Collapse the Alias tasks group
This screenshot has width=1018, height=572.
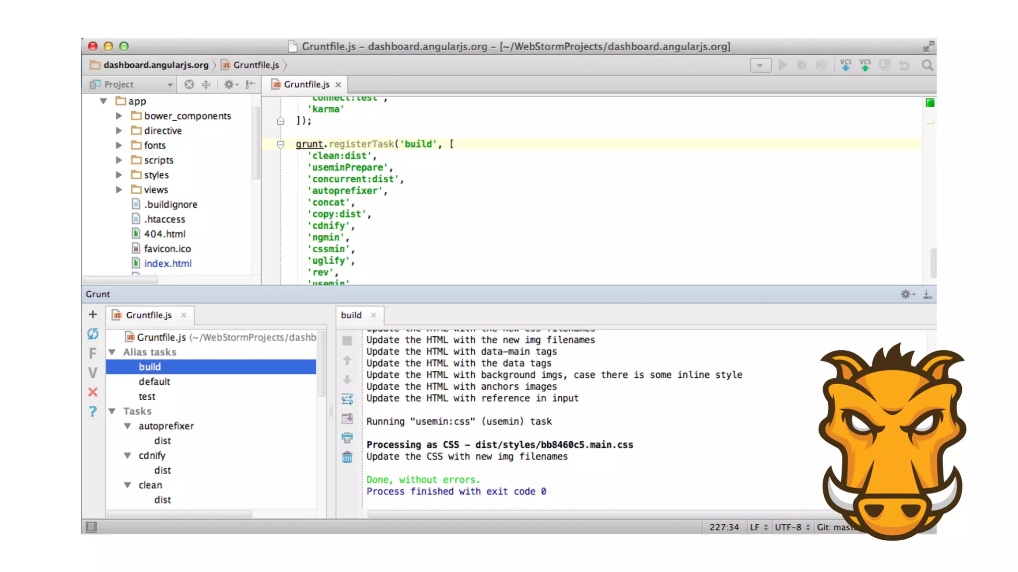point(112,352)
